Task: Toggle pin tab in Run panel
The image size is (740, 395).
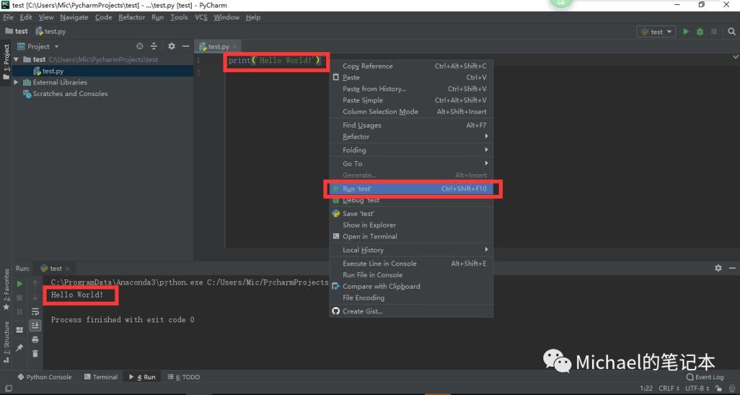Action: (20, 348)
